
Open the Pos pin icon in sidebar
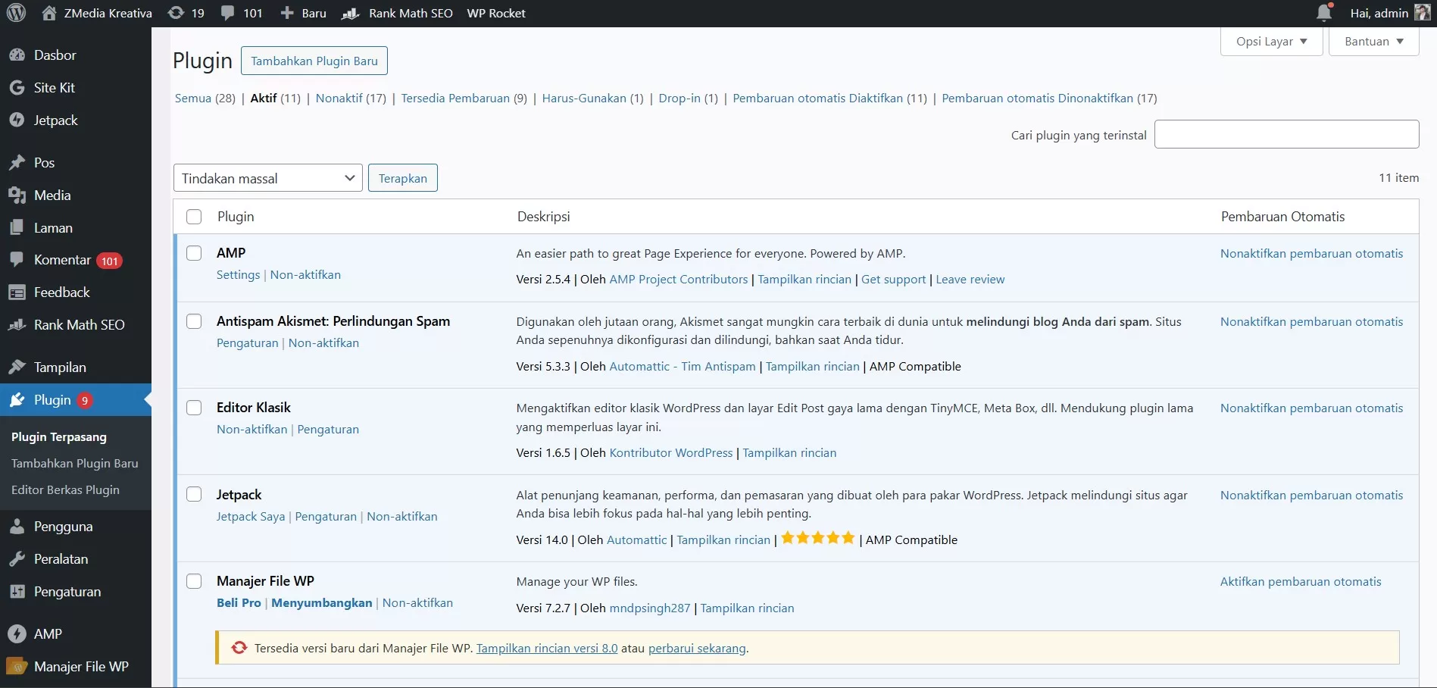click(17, 163)
